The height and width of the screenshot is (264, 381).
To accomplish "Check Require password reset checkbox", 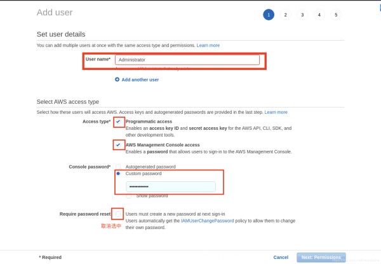I will point(118,214).
